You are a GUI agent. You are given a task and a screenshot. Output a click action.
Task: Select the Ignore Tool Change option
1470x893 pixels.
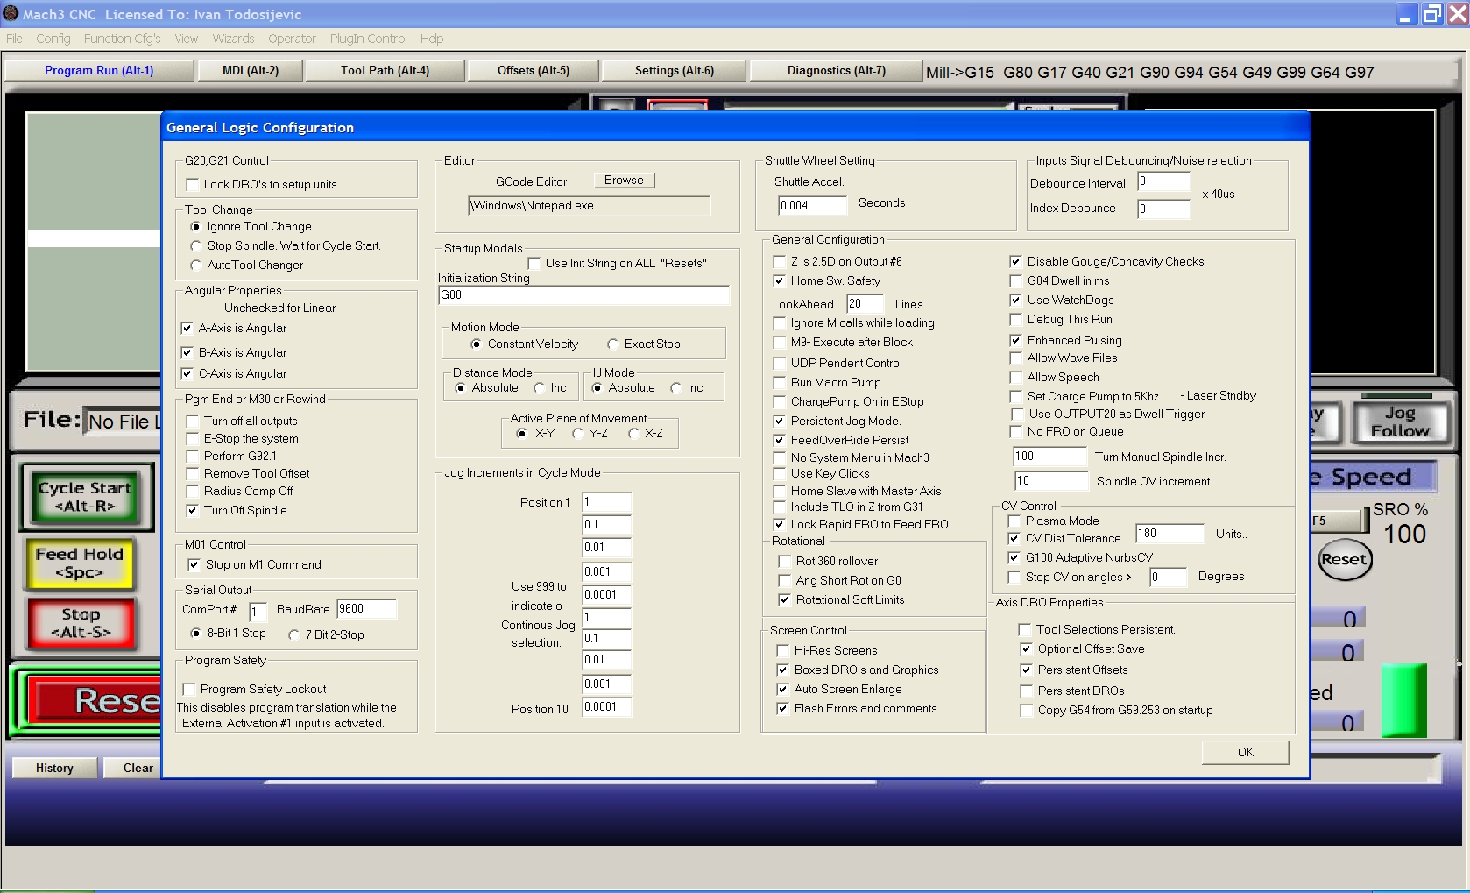(x=196, y=227)
